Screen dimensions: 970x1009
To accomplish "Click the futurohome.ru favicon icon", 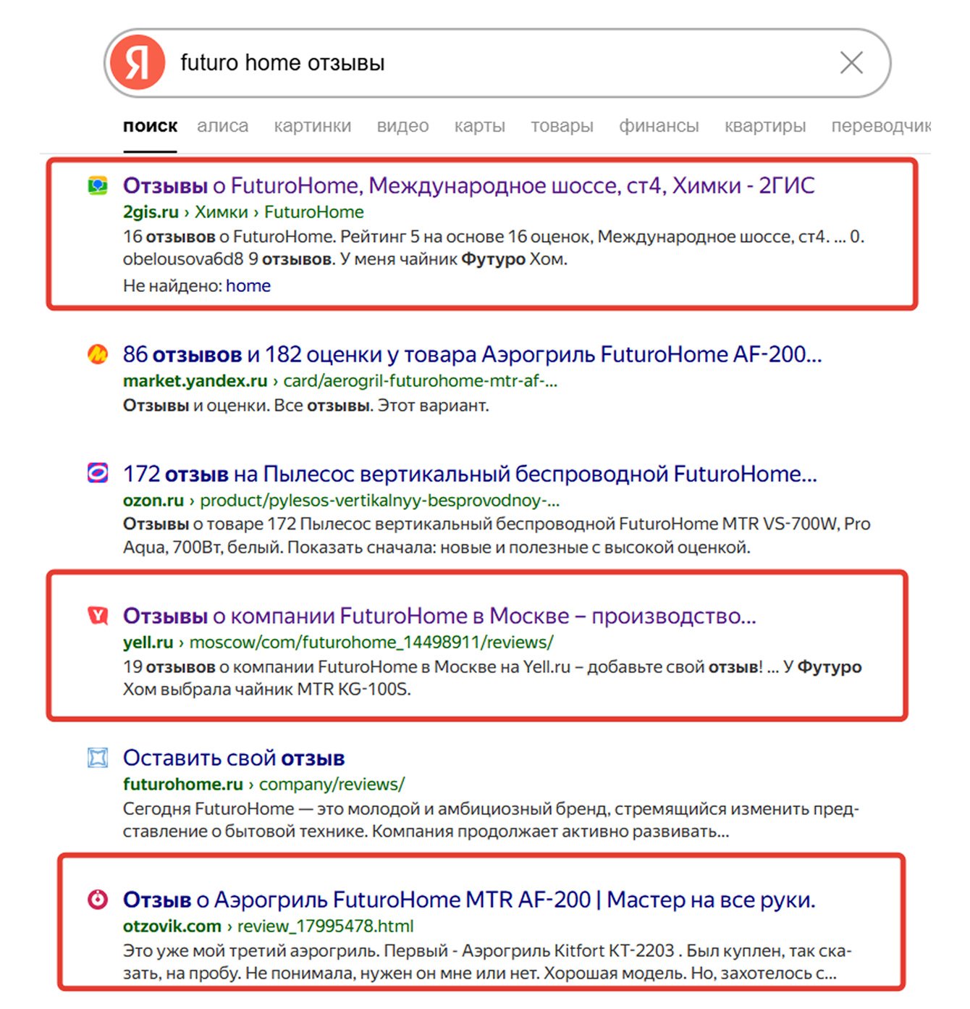I will pyautogui.click(x=98, y=758).
